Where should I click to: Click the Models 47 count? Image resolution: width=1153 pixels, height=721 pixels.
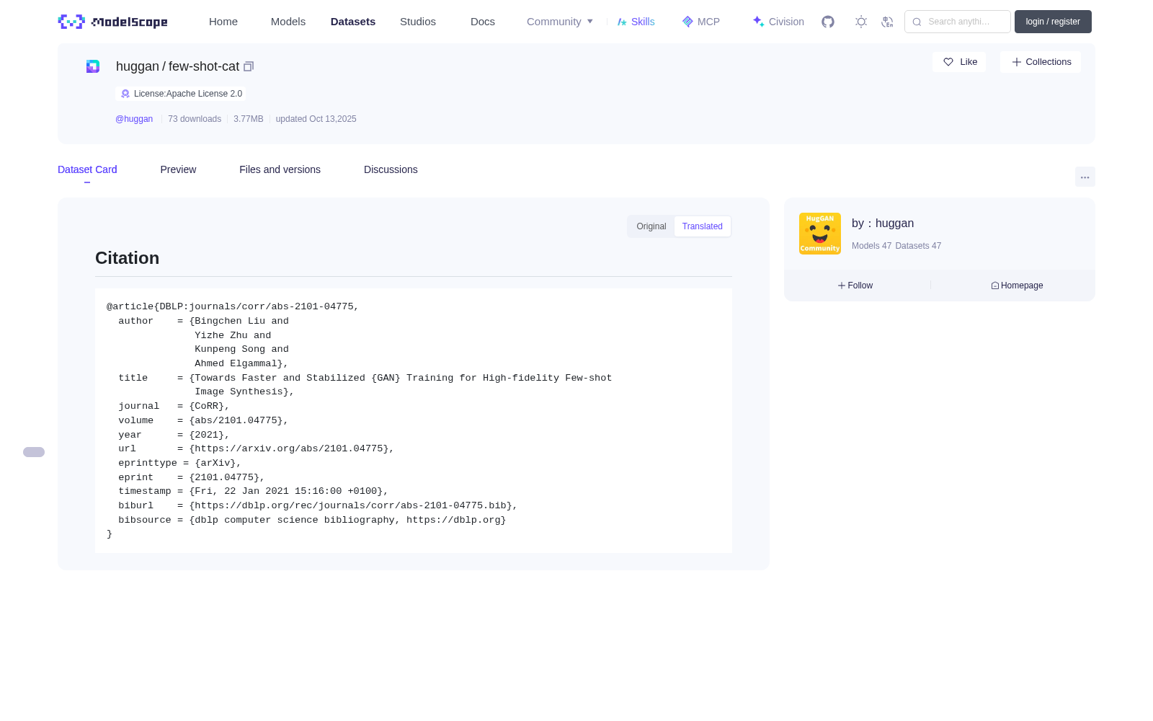[x=871, y=246]
